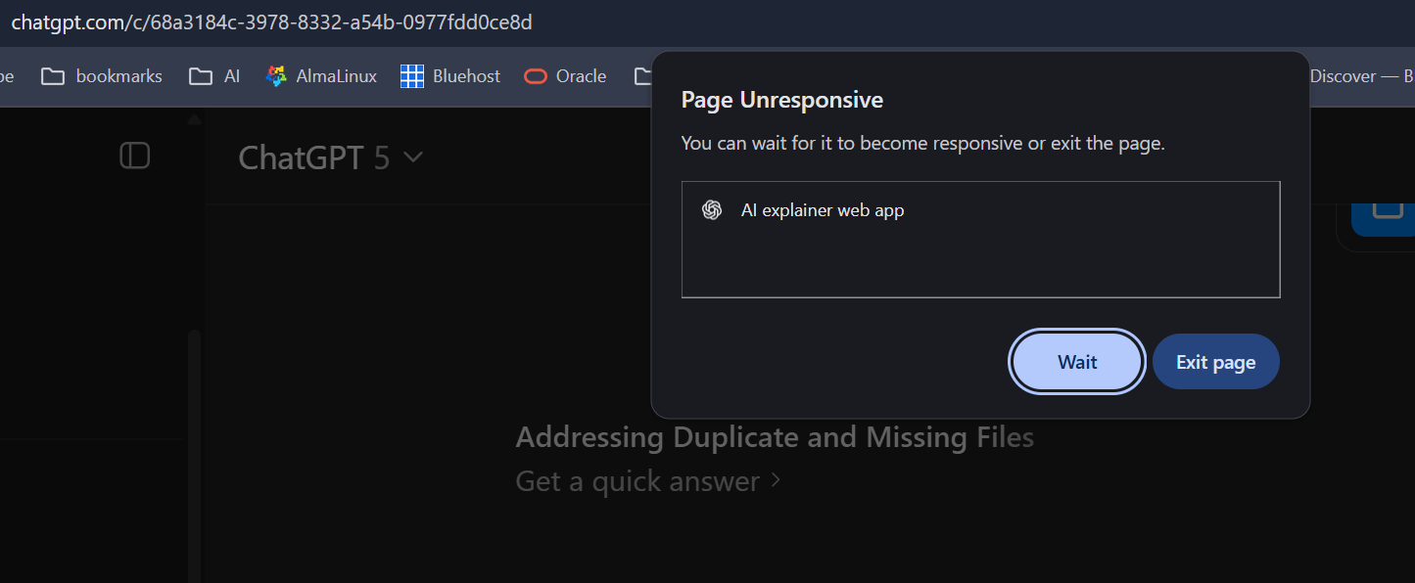Open the AI bookmarks folder
The width and height of the screenshot is (1415, 583).
coord(214,76)
